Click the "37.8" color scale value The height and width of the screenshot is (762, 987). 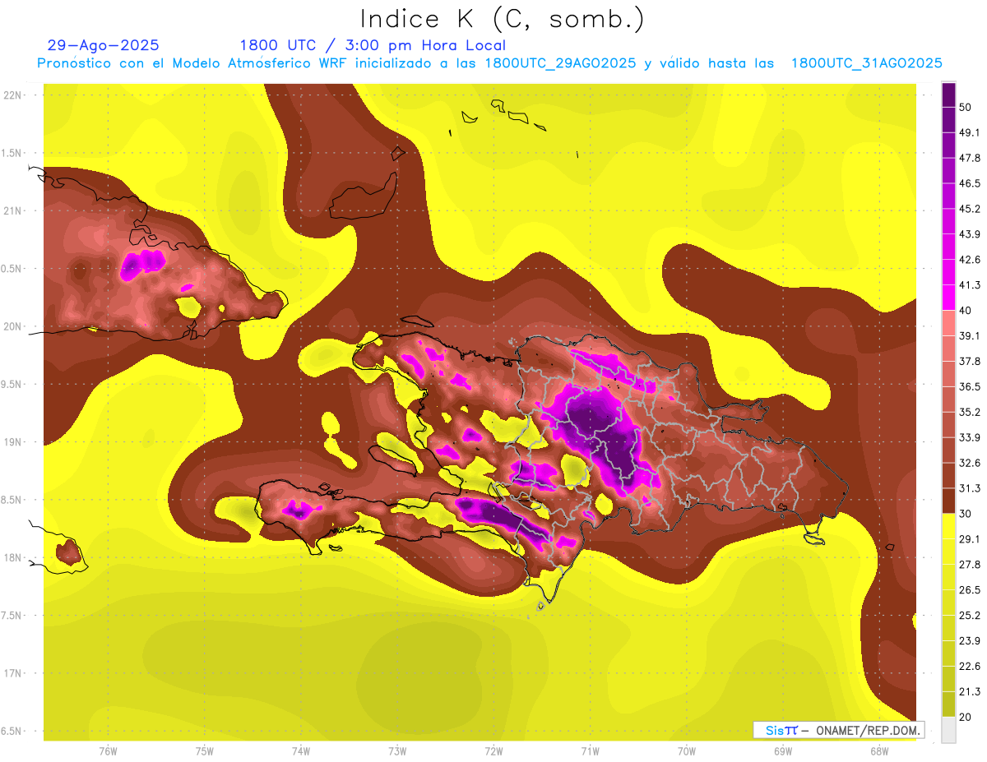click(969, 361)
